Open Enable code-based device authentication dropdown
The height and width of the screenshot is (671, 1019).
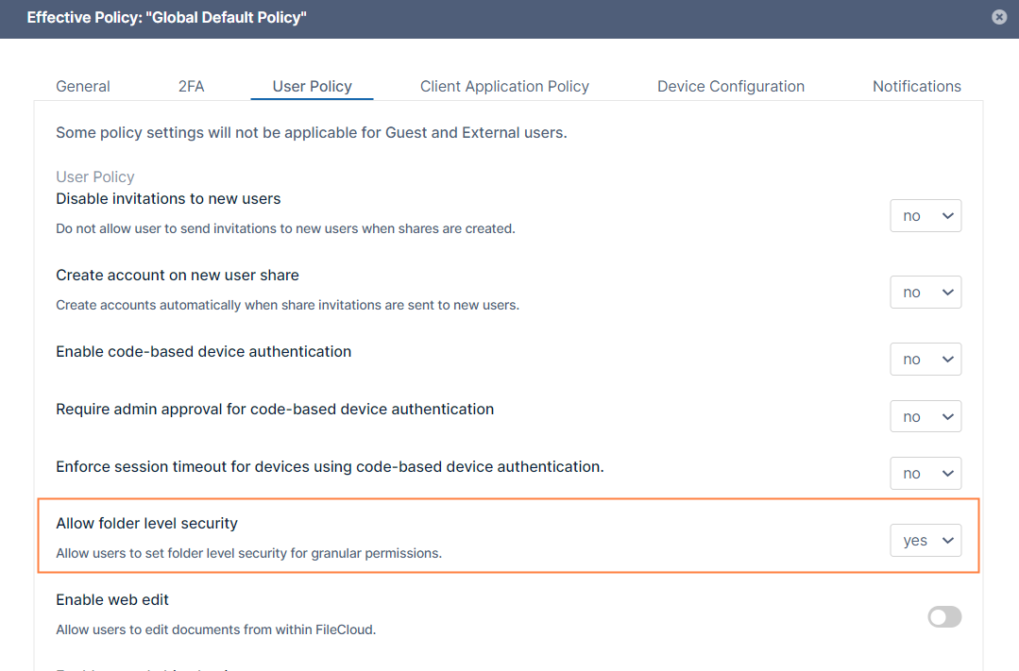(x=926, y=360)
